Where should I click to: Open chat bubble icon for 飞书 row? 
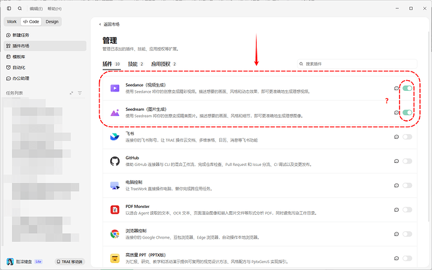coord(396,137)
